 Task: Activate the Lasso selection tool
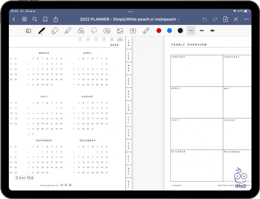point(94,31)
